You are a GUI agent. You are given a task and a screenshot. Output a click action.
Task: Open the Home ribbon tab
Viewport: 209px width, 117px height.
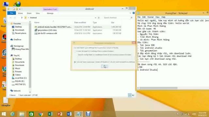[x=20, y=13]
